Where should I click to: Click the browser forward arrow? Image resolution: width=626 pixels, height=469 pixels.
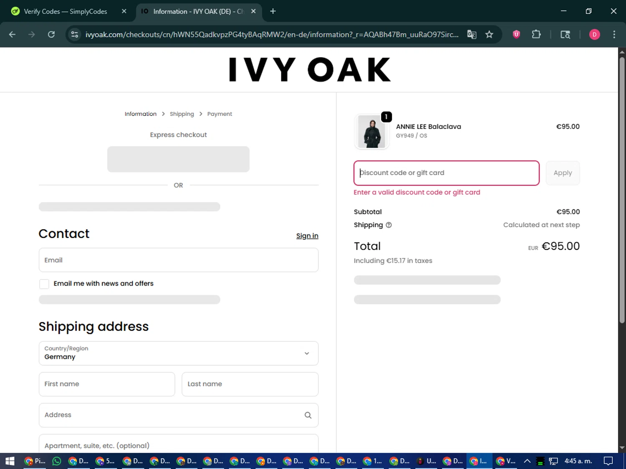(32, 35)
